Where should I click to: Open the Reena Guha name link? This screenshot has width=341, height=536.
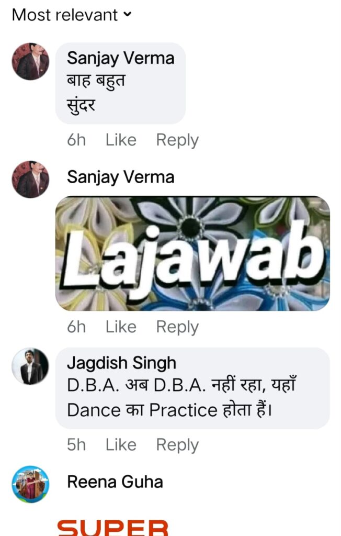point(115,482)
